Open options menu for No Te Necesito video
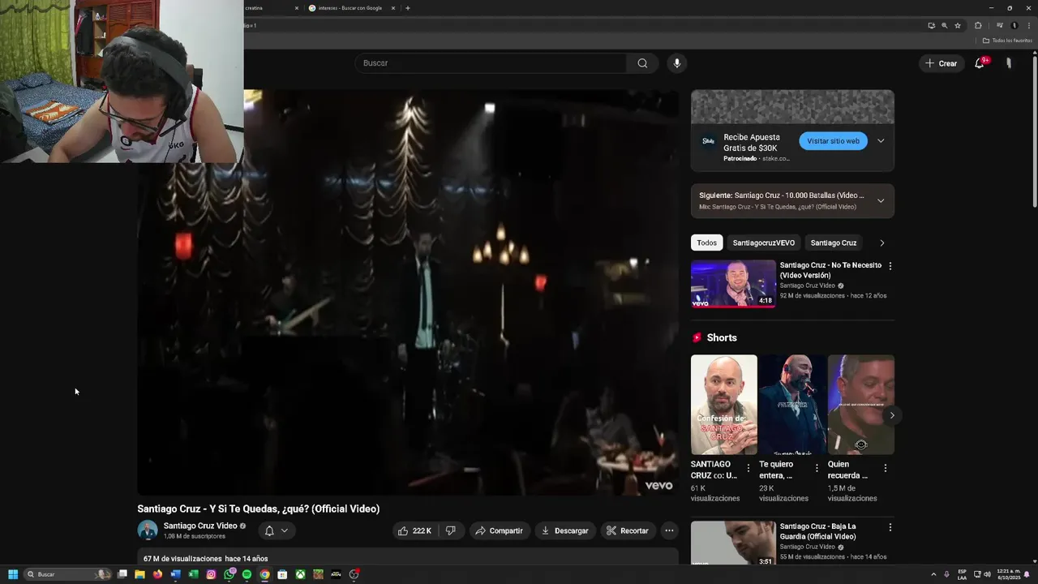 (890, 266)
